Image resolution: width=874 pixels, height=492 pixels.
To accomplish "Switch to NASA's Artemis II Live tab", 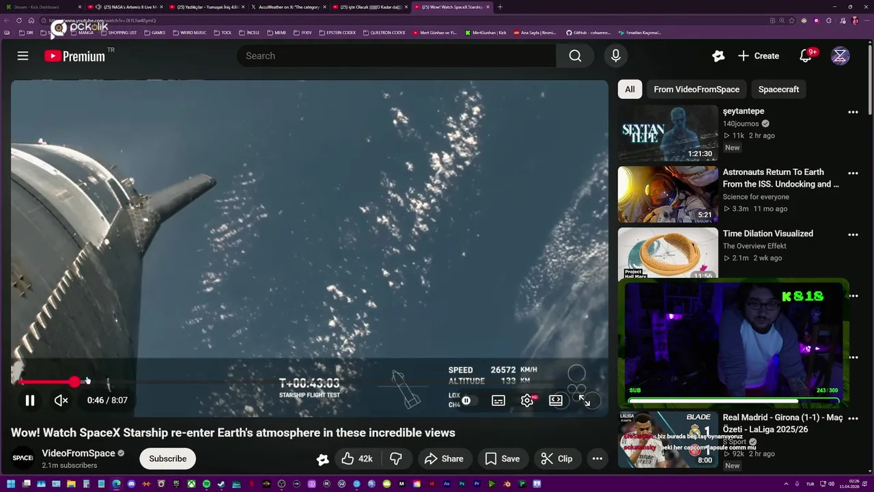I will [127, 7].
